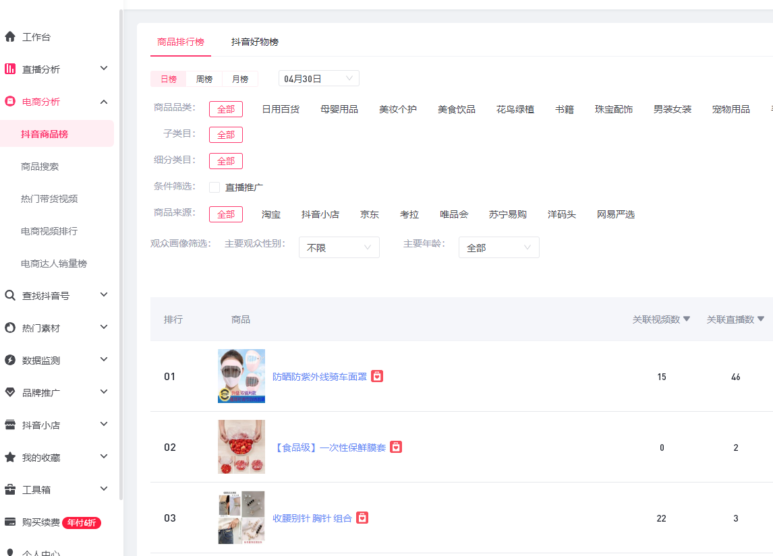773x556 pixels.
Task: Open 电商视频排行 in sidebar
Action: [x=49, y=231]
